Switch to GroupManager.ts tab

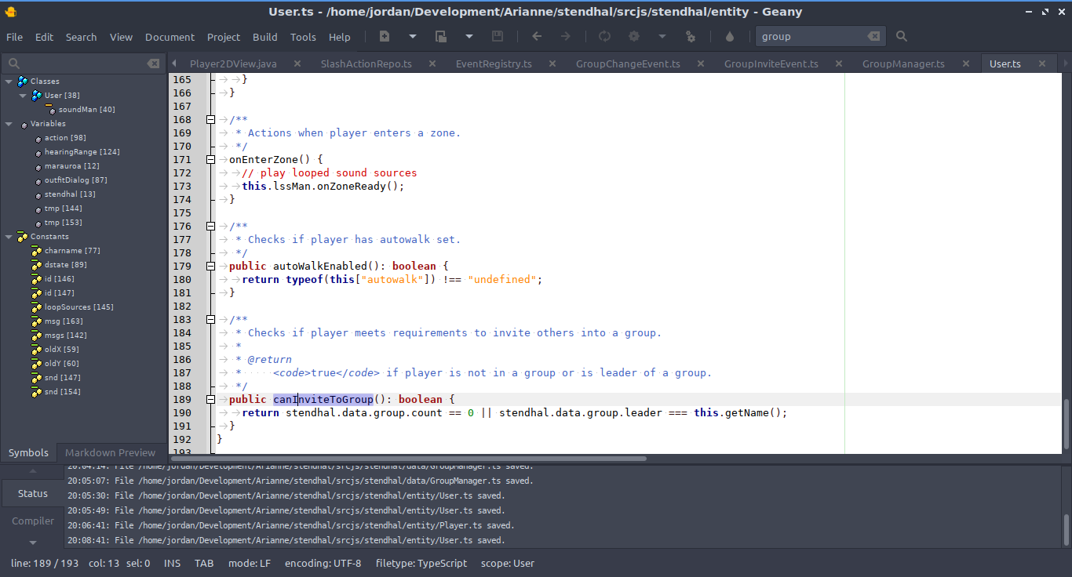click(903, 64)
